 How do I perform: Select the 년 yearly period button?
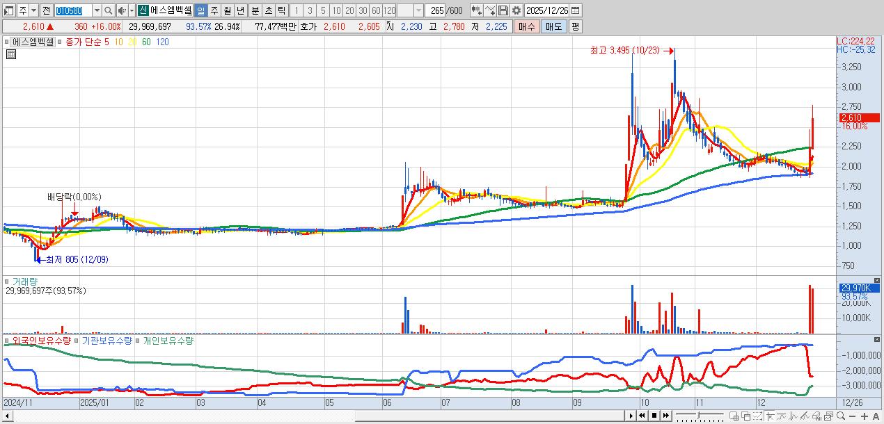click(240, 10)
